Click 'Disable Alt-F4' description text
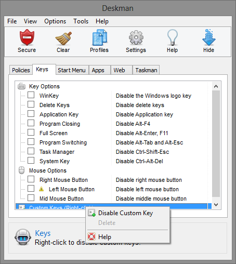This screenshot has height=264, width=236. (133, 124)
